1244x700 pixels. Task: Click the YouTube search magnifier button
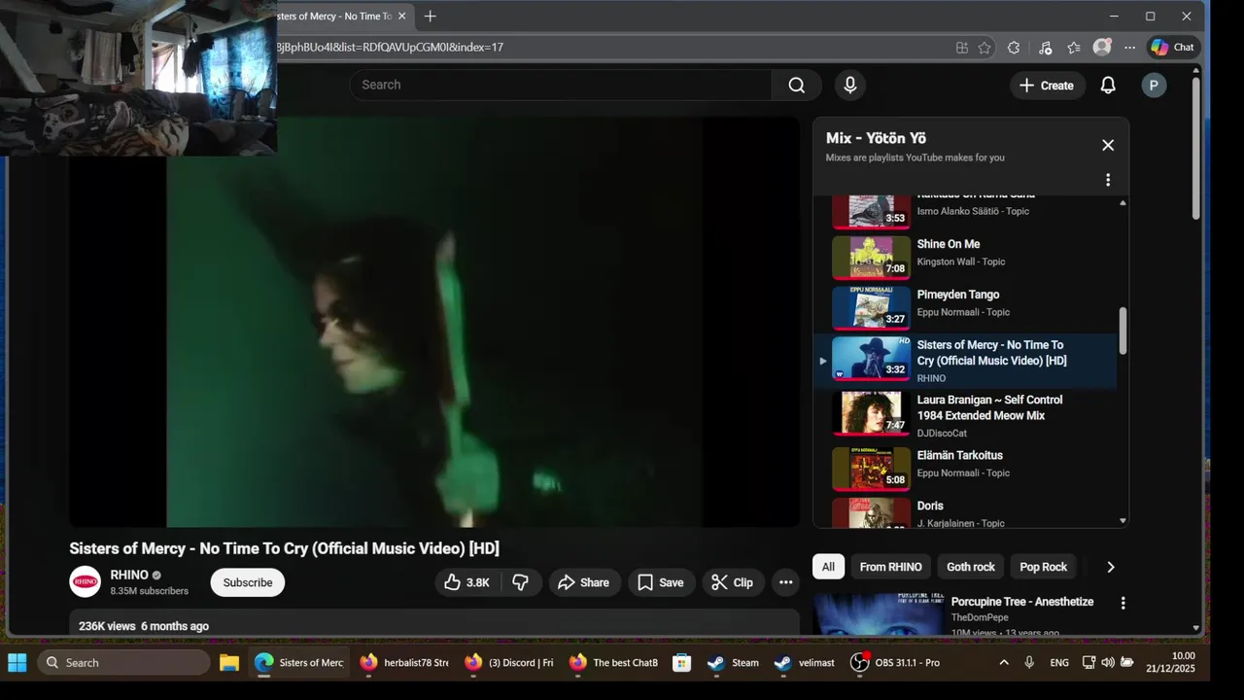(x=797, y=85)
